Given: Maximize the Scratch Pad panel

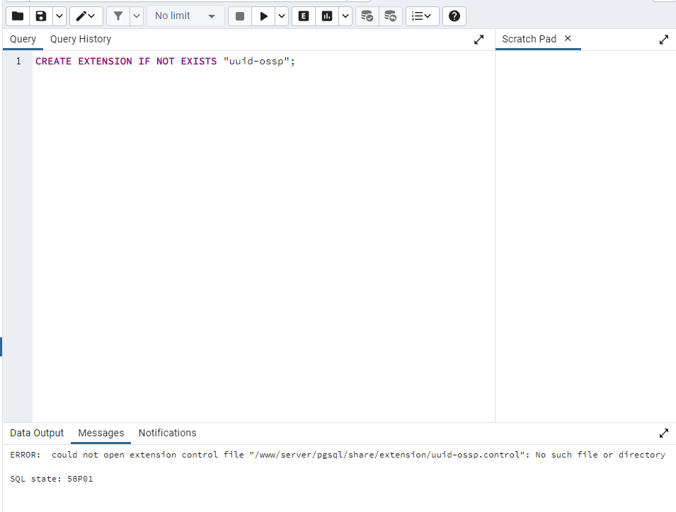Looking at the screenshot, I should tap(664, 40).
